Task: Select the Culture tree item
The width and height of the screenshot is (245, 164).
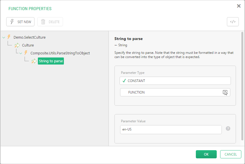Action: (x=28, y=45)
